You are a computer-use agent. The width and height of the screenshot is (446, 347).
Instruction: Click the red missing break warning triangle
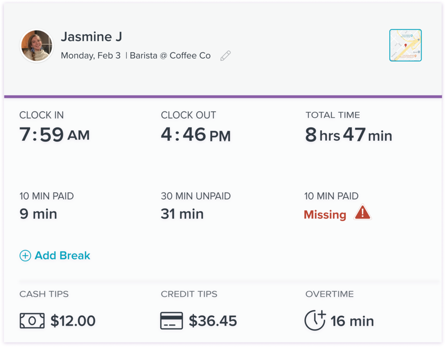(x=362, y=212)
